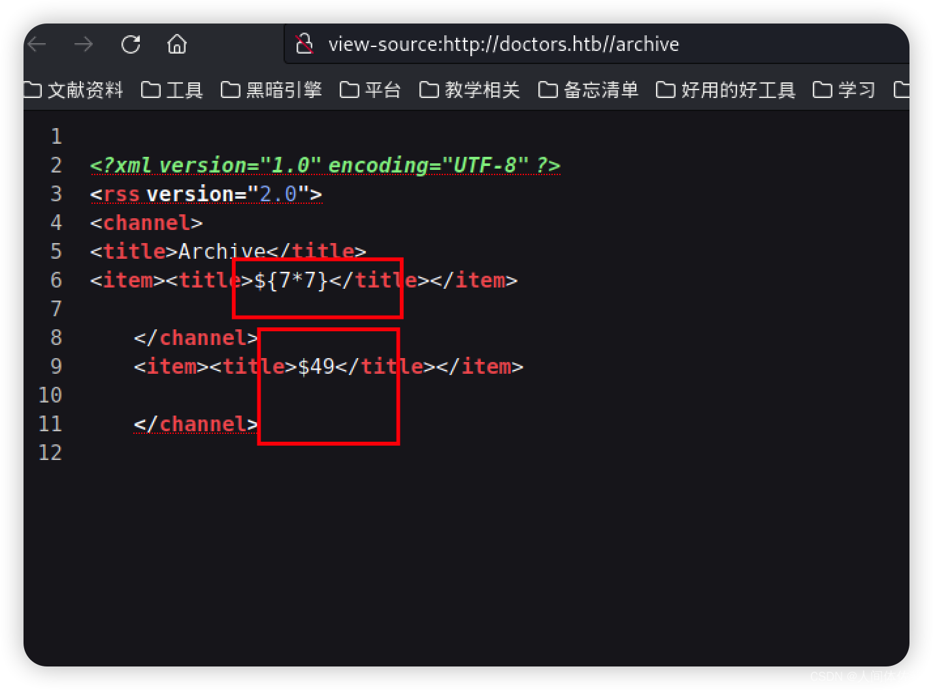Go forward to the next page
This screenshot has width=933, height=690.
tap(84, 44)
